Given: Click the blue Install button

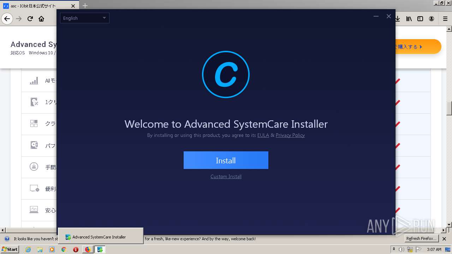Looking at the screenshot, I should pyautogui.click(x=226, y=160).
